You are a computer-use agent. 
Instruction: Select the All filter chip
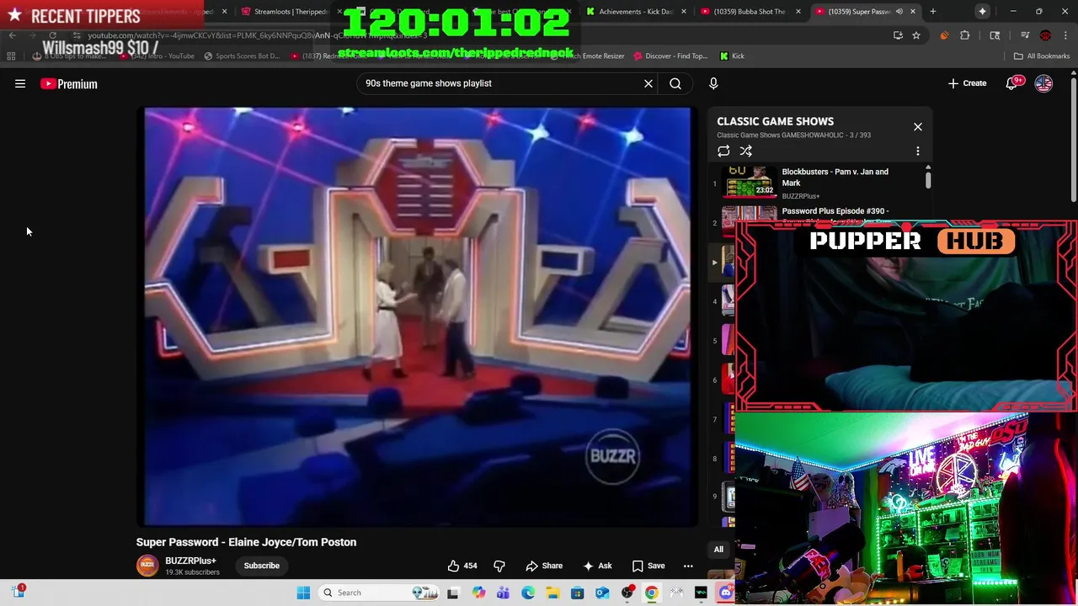[x=718, y=550]
